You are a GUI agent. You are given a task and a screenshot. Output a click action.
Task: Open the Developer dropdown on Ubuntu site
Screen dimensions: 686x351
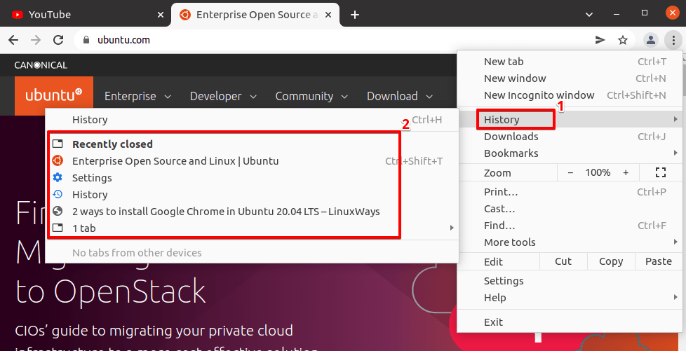[223, 96]
